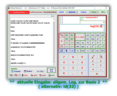This screenshot has height=96, width=117.
Task: Click the ΣB() cumulative binomial button
Action: point(103,51)
